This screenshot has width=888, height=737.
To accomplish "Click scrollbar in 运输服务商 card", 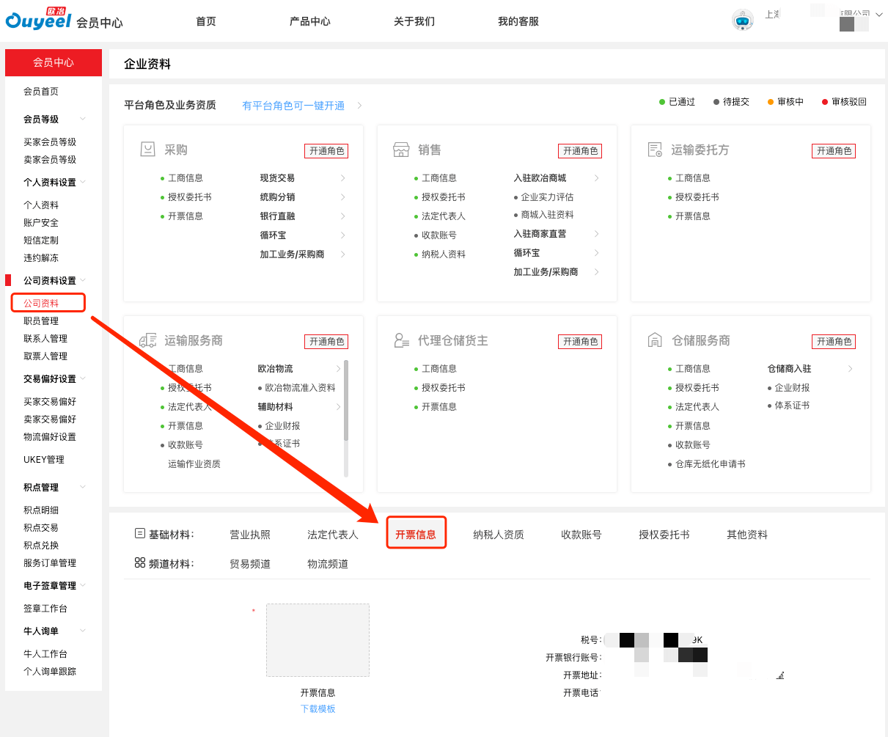I will (346, 400).
